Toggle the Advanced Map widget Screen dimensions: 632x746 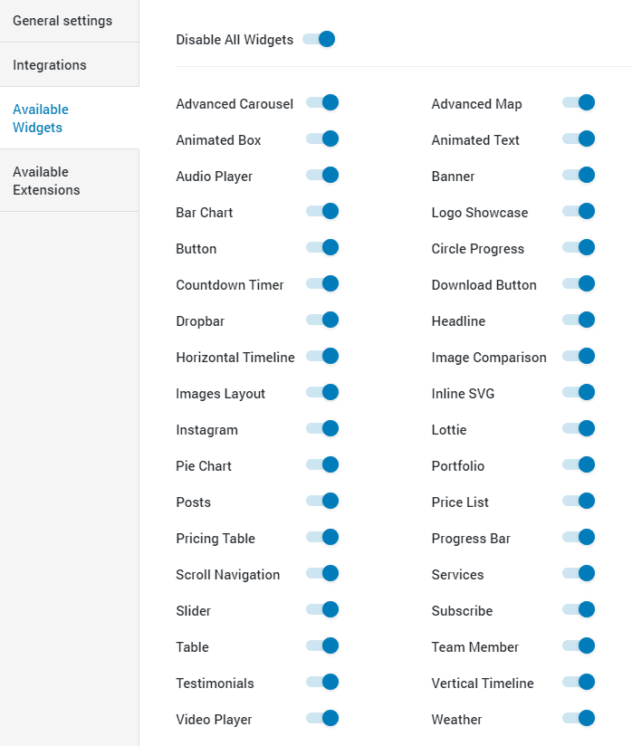(579, 103)
